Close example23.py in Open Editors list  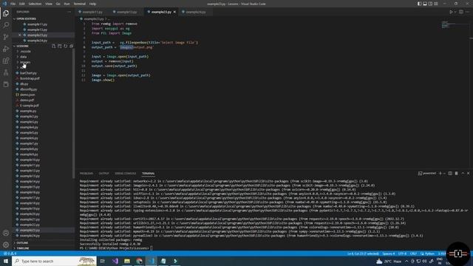tap(20, 35)
